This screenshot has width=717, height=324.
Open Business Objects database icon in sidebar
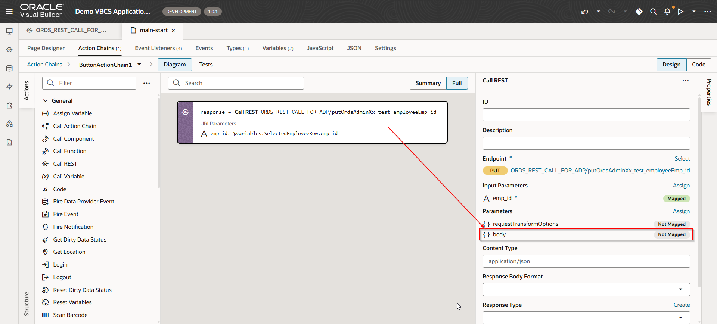click(9, 68)
